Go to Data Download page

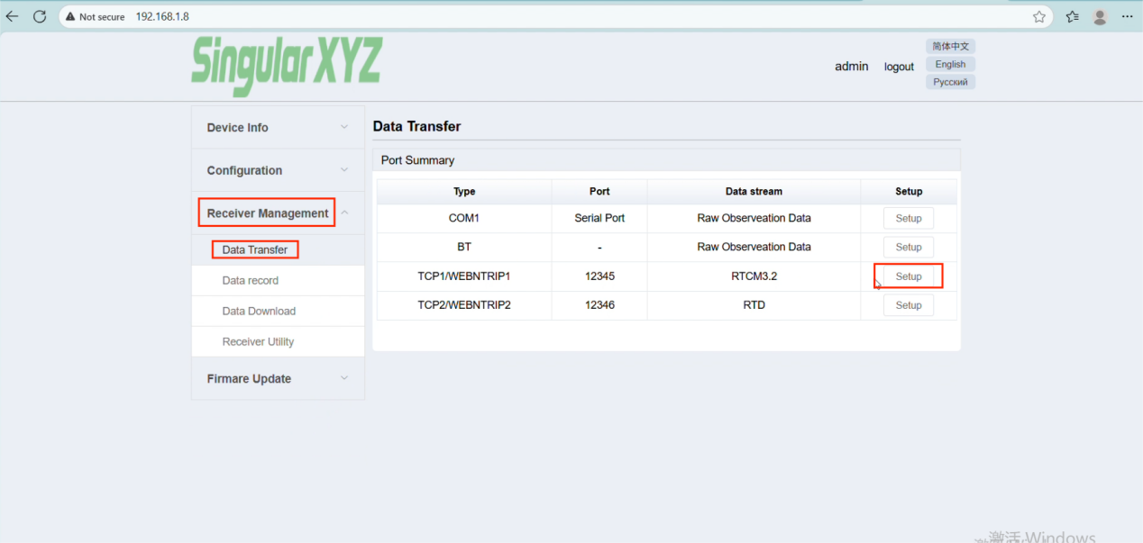click(x=259, y=312)
